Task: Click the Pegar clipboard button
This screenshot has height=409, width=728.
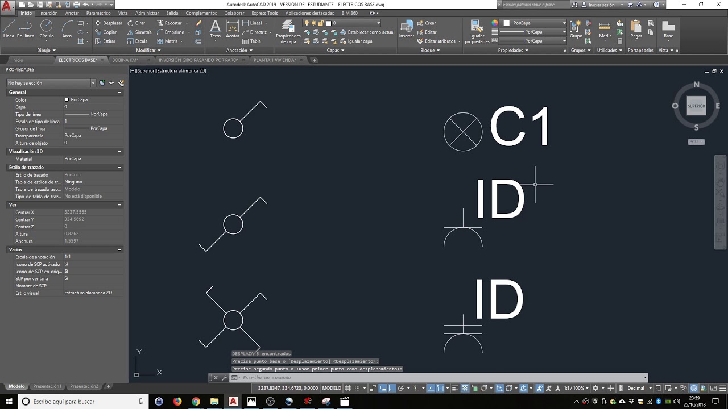Action: tap(636, 29)
